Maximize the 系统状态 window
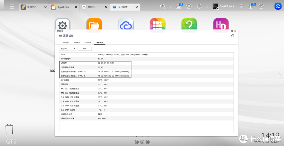 (232, 31)
